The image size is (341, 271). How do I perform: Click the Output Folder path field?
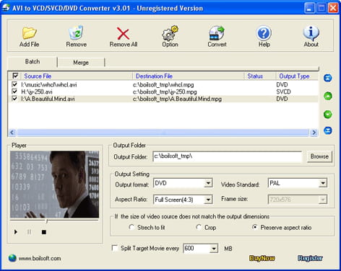228,156
